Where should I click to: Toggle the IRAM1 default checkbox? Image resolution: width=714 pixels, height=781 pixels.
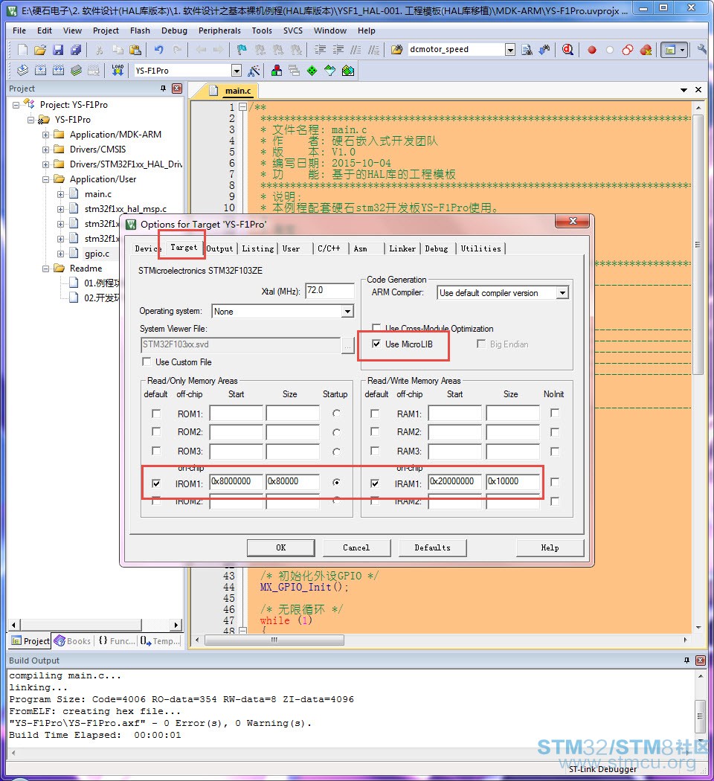click(x=375, y=483)
